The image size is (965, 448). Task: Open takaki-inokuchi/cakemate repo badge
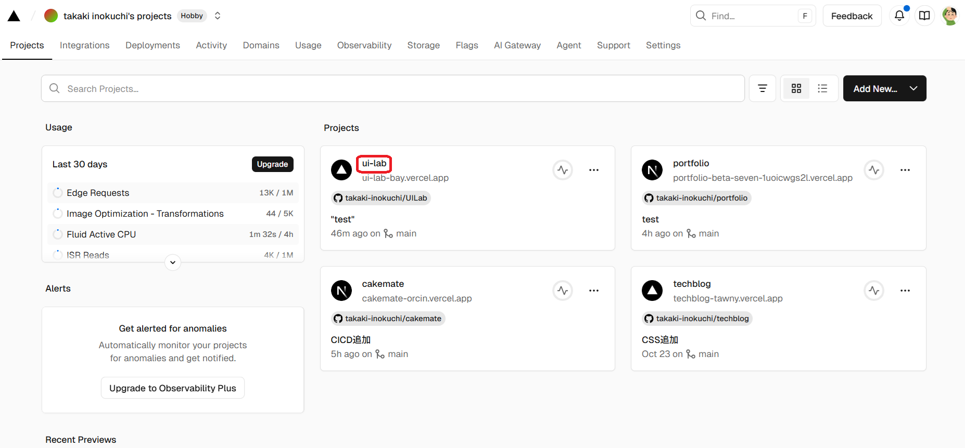pyautogui.click(x=388, y=319)
